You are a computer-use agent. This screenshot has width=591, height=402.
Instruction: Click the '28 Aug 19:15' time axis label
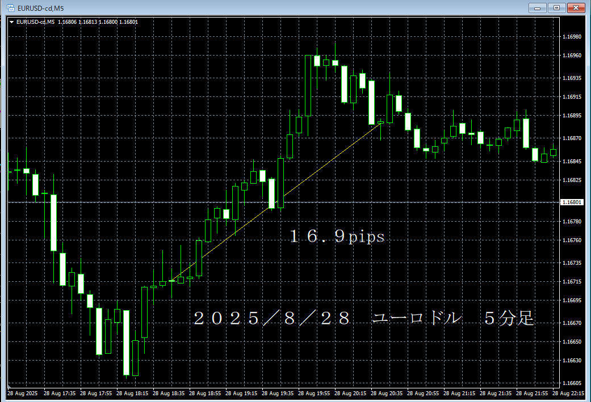point(241,393)
